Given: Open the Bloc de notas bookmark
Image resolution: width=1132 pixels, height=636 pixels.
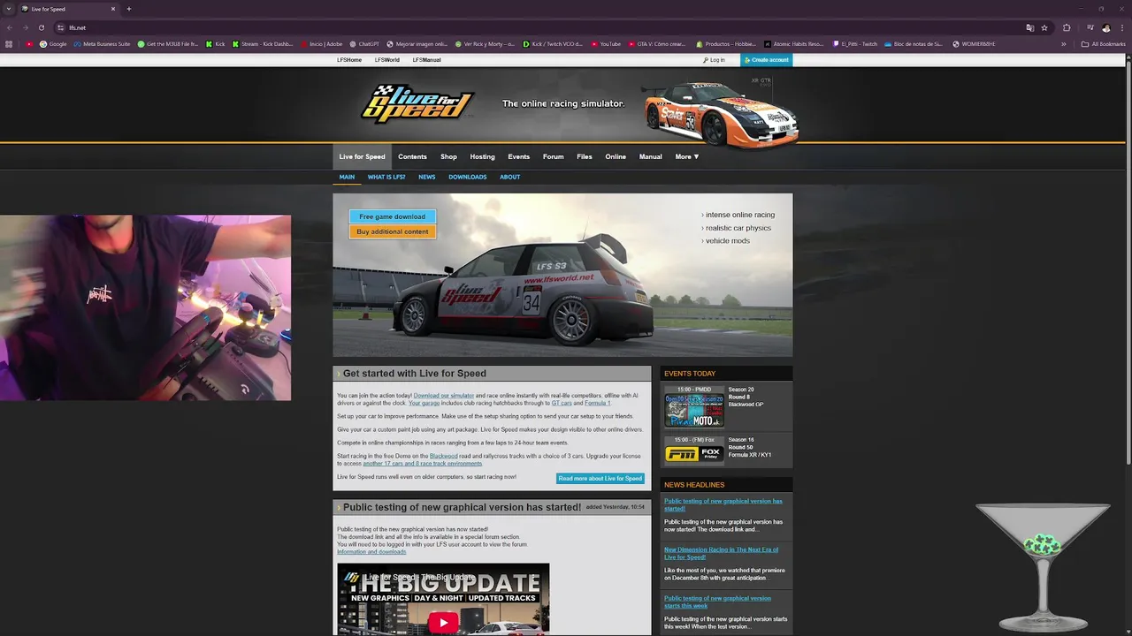Looking at the screenshot, I should coord(914,43).
